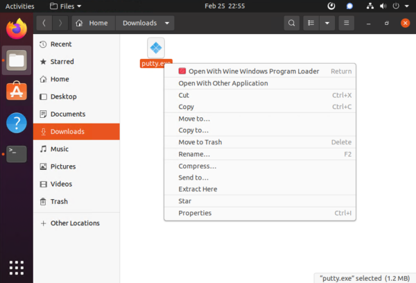Select the putty.exe file icon
The height and width of the screenshot is (283, 416).
[156, 48]
